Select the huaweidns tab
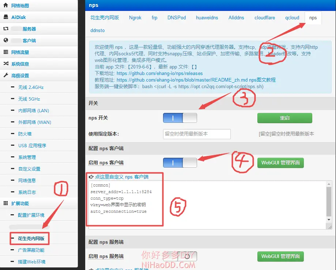The width and height of the screenshot is (336, 270). 207,18
